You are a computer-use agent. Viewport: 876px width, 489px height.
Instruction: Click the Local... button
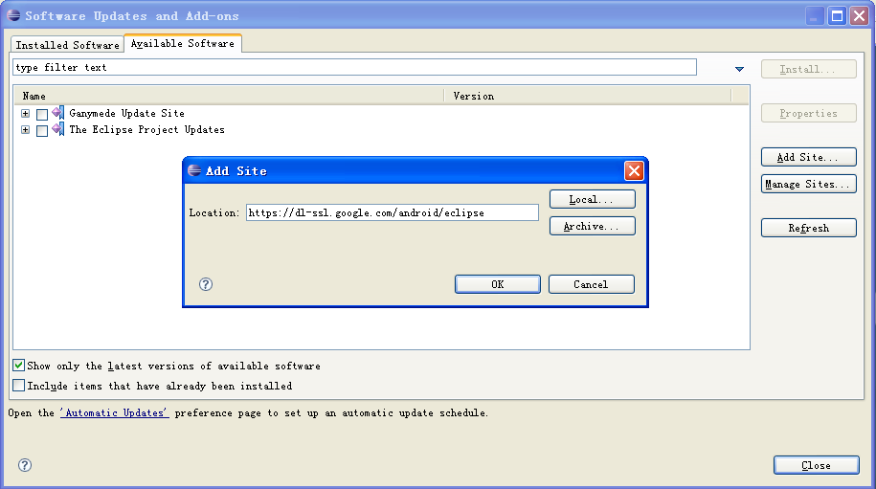593,199
